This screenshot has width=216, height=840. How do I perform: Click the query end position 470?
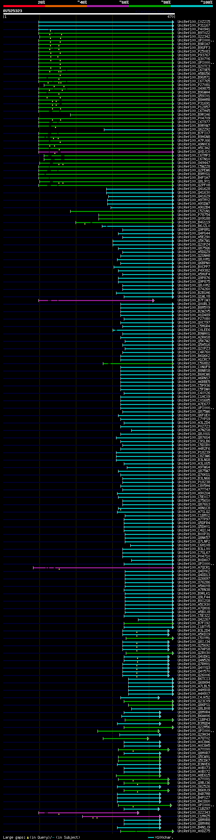[x=170, y=17]
